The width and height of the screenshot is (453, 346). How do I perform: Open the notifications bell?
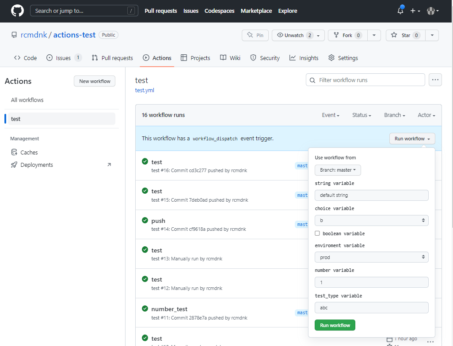click(400, 11)
